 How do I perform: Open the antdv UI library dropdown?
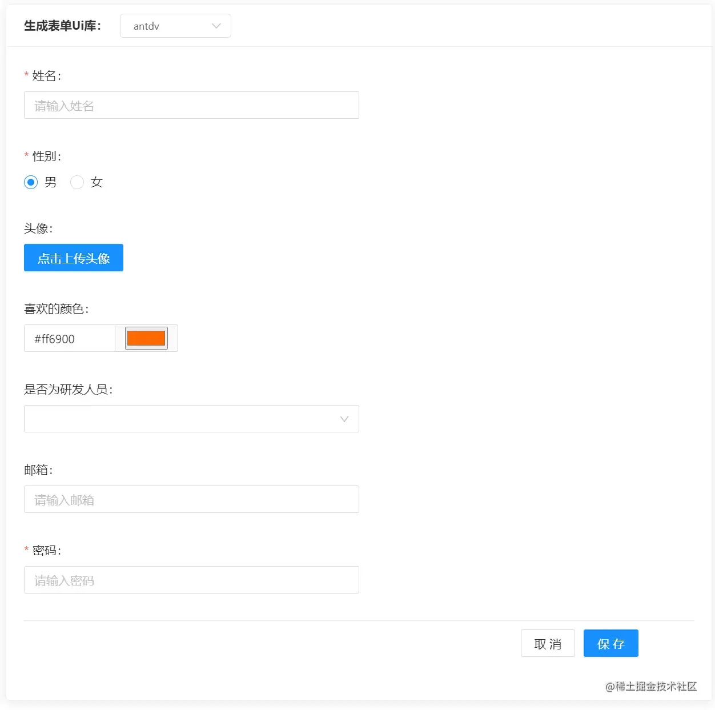tap(175, 26)
